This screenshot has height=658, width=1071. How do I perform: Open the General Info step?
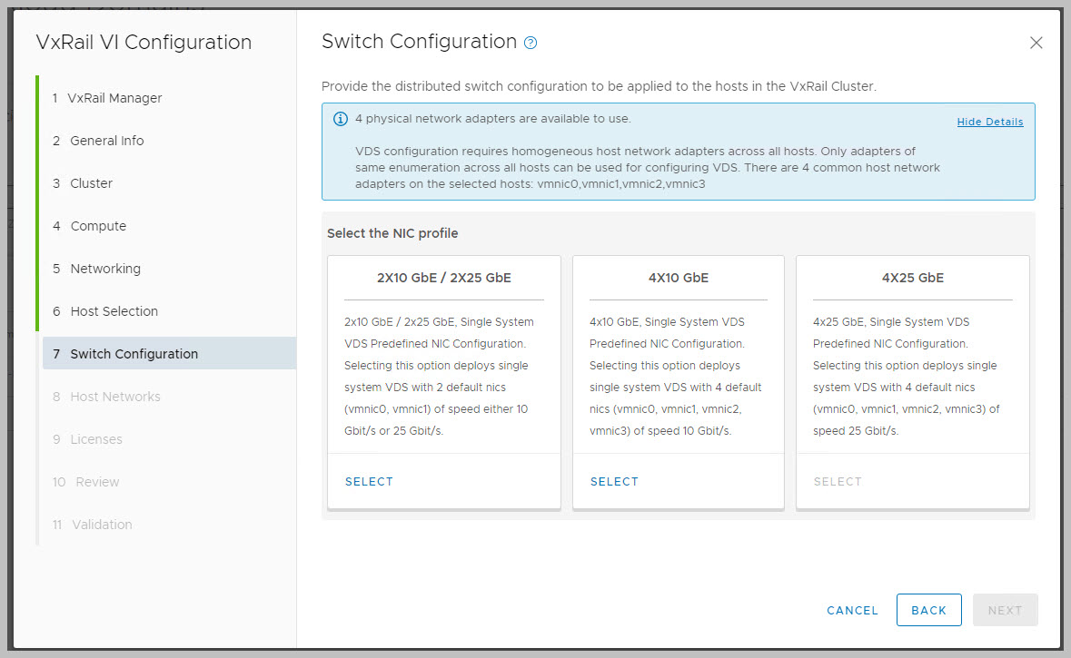[106, 141]
